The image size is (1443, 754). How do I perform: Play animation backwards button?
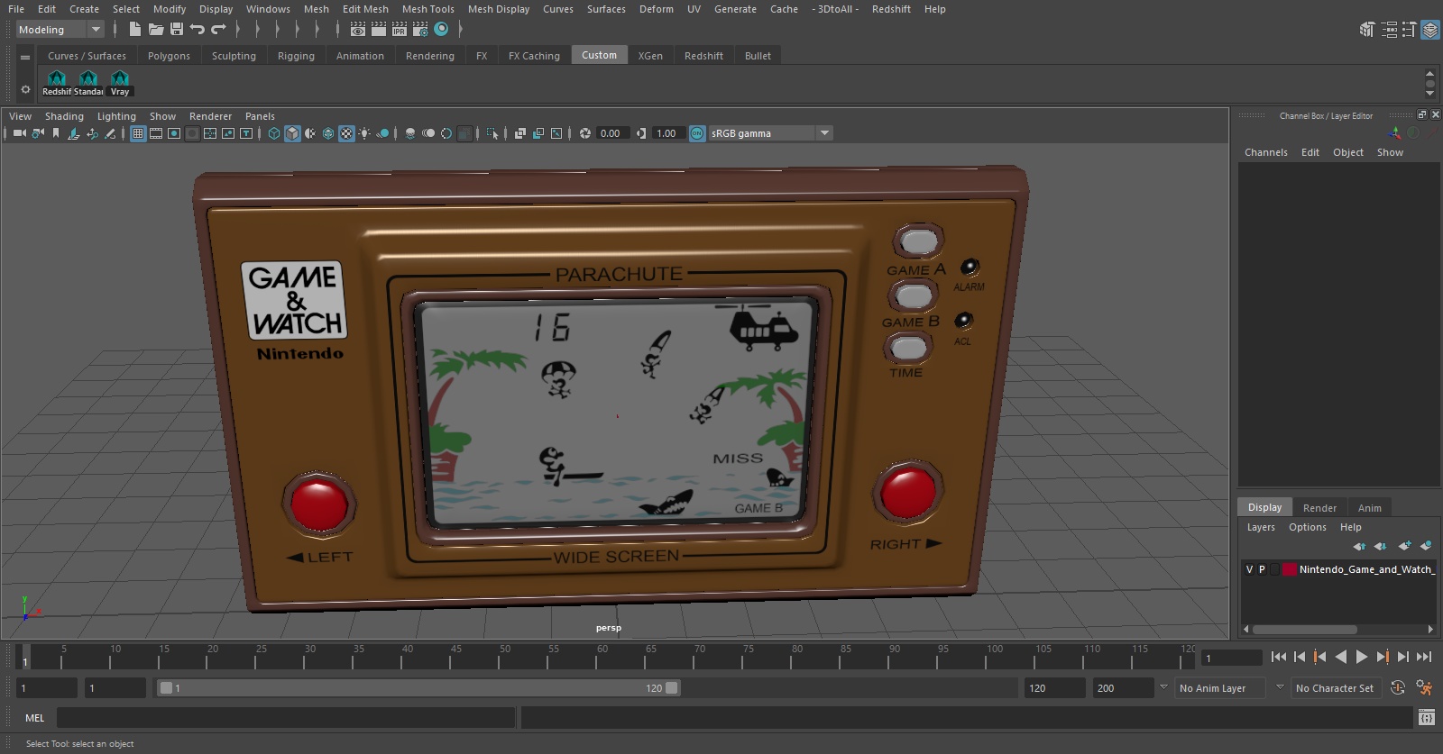click(1341, 658)
